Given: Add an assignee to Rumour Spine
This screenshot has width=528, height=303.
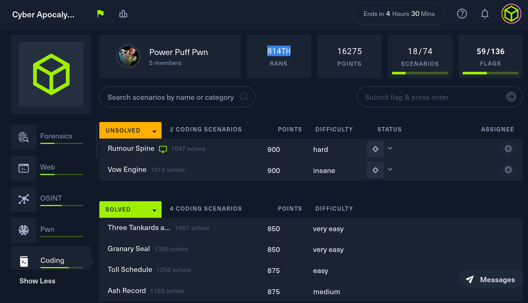Looking at the screenshot, I should 508,149.
